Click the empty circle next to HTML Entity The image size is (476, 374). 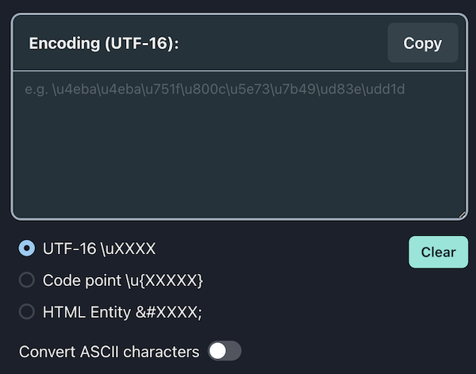[x=27, y=312]
